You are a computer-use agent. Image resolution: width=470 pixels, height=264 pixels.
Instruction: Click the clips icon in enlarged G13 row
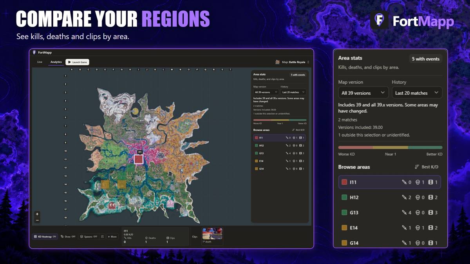coord(431,213)
